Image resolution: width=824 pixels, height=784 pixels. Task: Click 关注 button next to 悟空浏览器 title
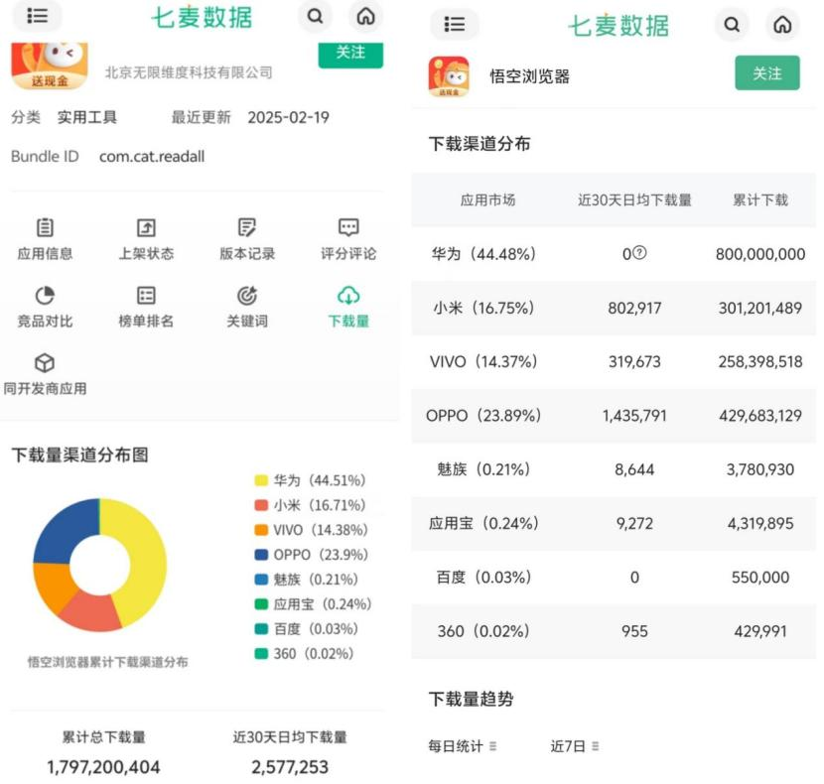(x=766, y=73)
